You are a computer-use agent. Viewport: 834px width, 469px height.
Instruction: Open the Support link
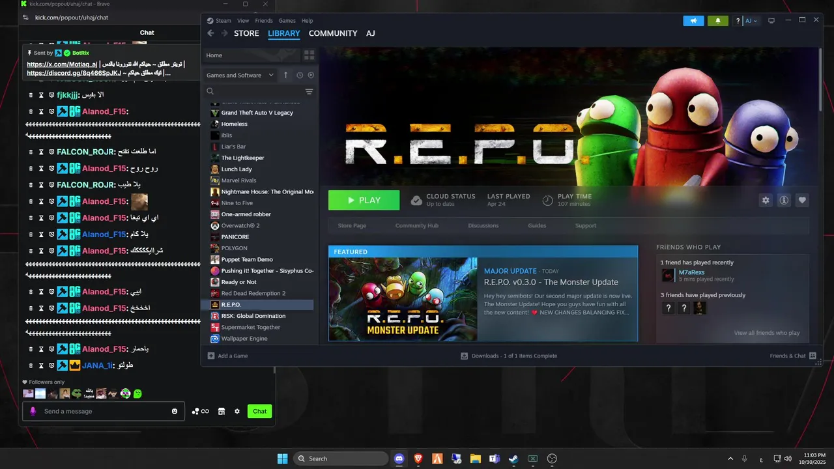586,225
